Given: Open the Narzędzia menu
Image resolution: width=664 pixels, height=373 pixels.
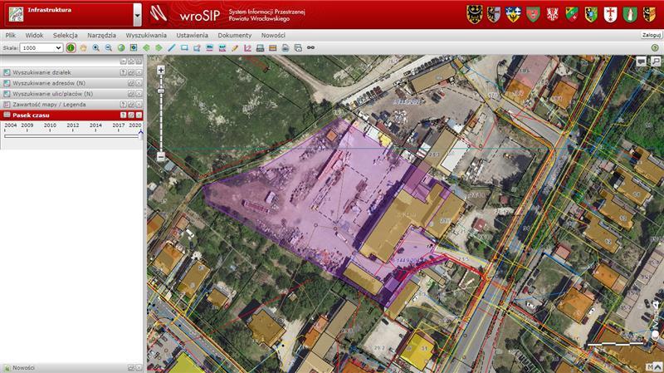Looking at the screenshot, I should [x=101, y=36].
